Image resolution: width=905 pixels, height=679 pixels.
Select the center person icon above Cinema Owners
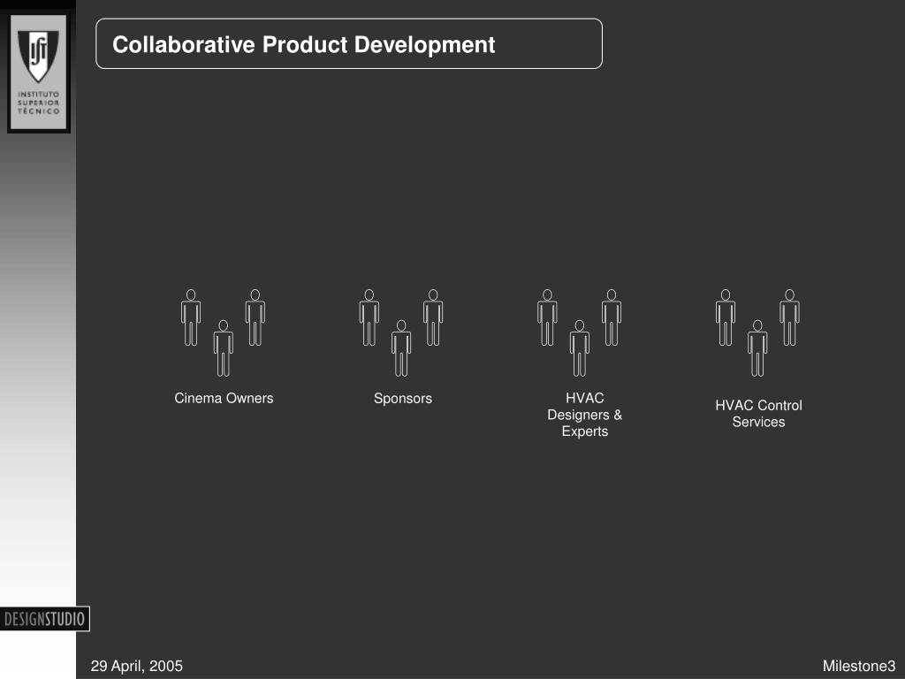(224, 348)
